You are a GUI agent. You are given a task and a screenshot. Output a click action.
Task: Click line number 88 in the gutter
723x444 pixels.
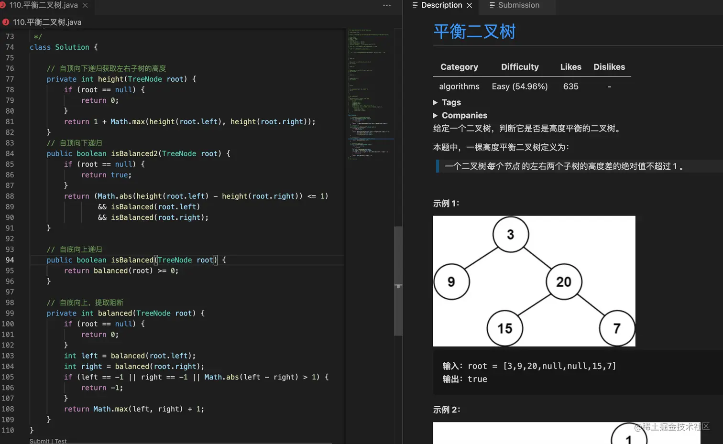pos(10,196)
